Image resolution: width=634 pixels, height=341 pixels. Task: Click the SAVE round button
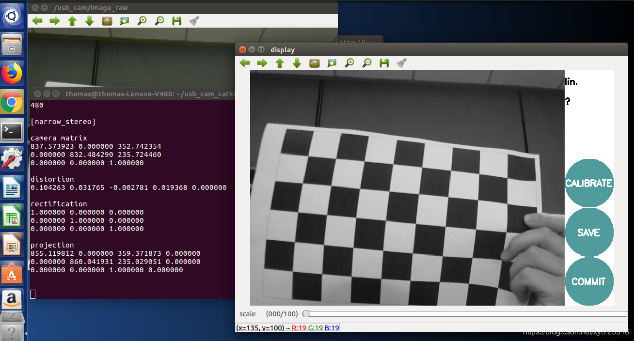[x=589, y=232]
